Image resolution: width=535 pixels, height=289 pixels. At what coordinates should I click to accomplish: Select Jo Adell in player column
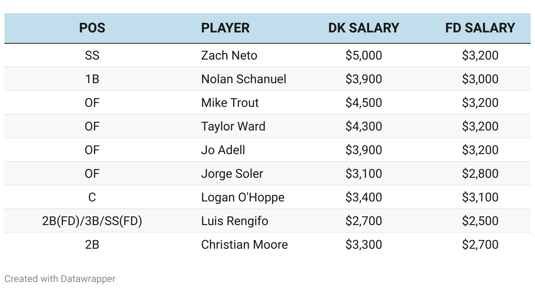223,150
